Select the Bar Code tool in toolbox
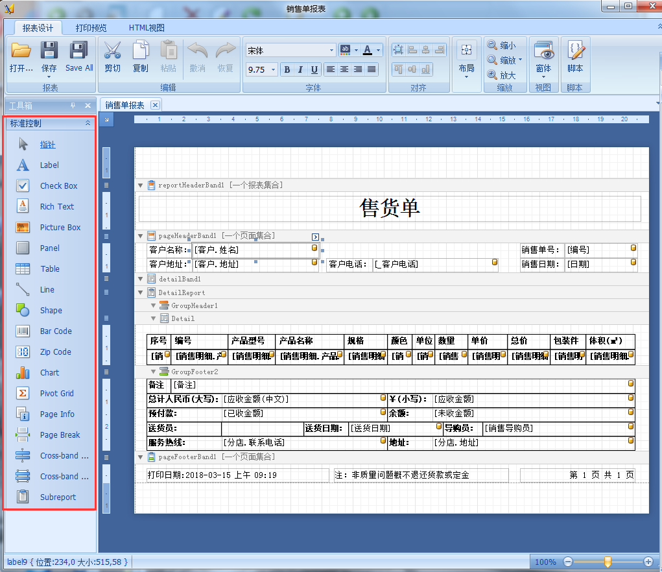Screen dimensions: 662x572 coord(55,331)
